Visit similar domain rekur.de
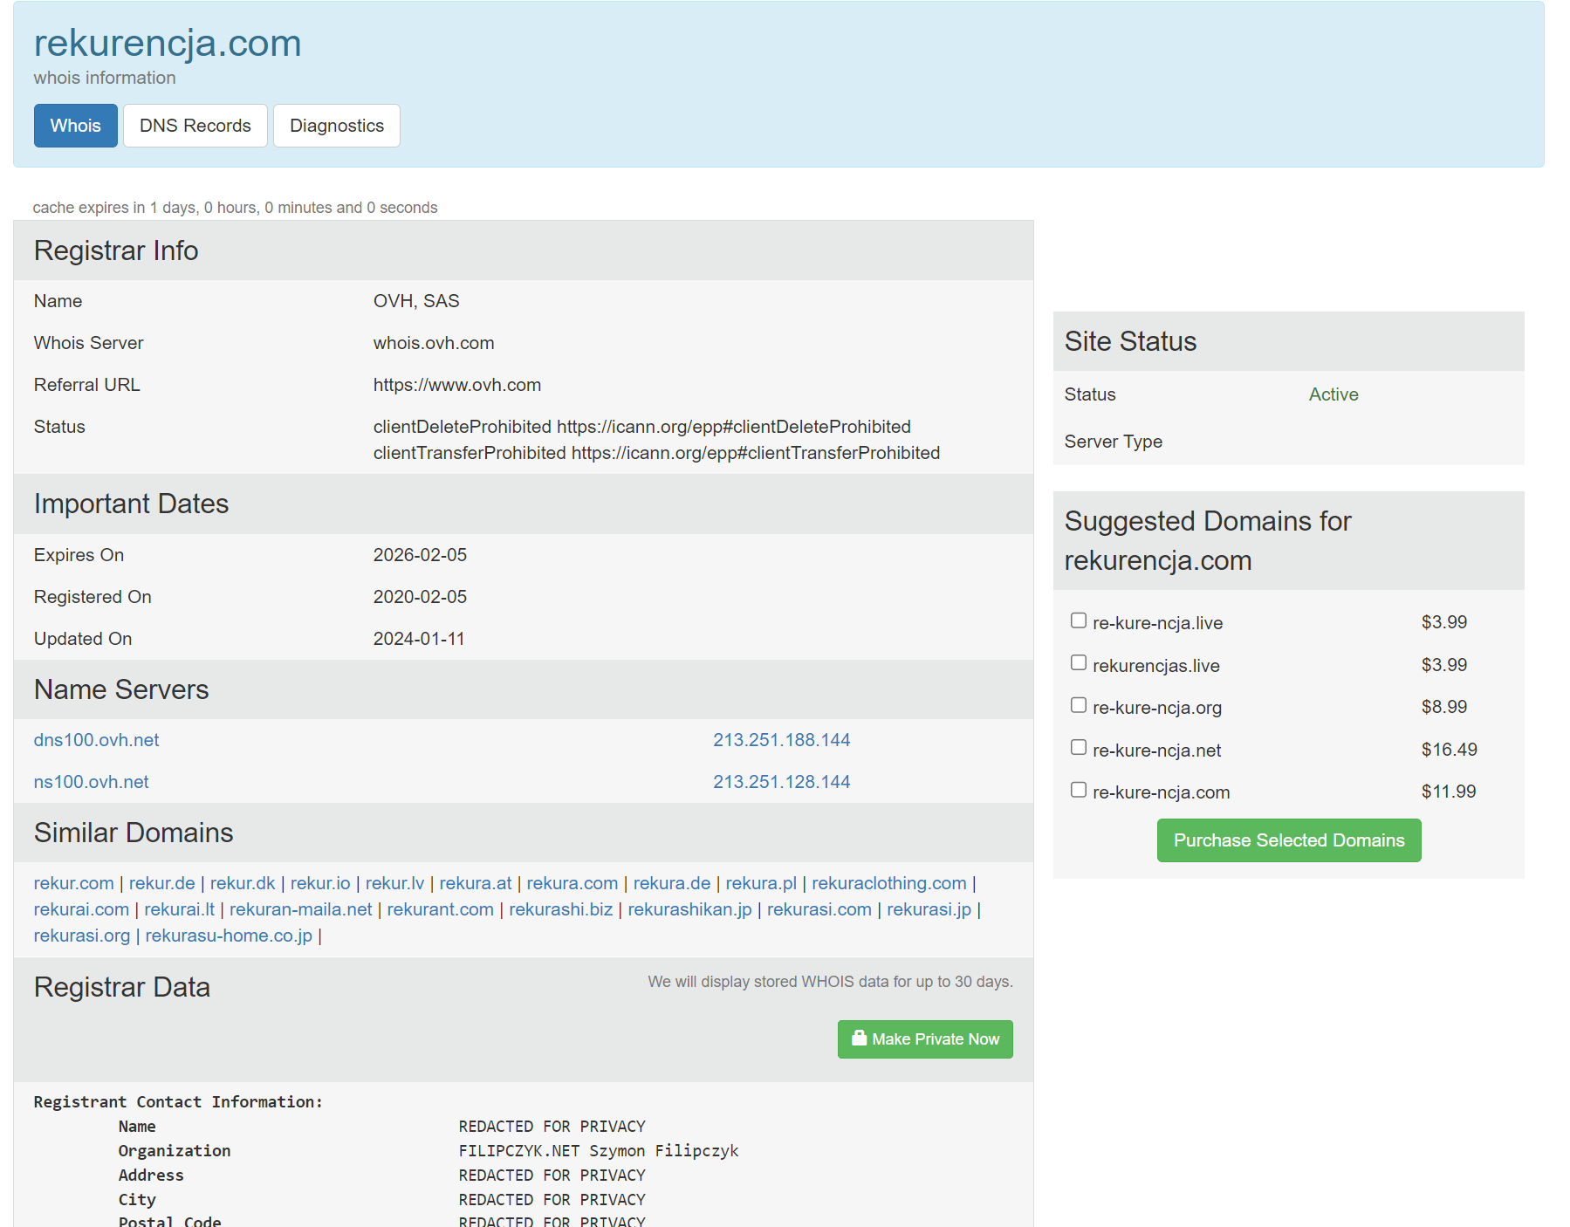Image resolution: width=1570 pixels, height=1227 pixels. point(162,883)
